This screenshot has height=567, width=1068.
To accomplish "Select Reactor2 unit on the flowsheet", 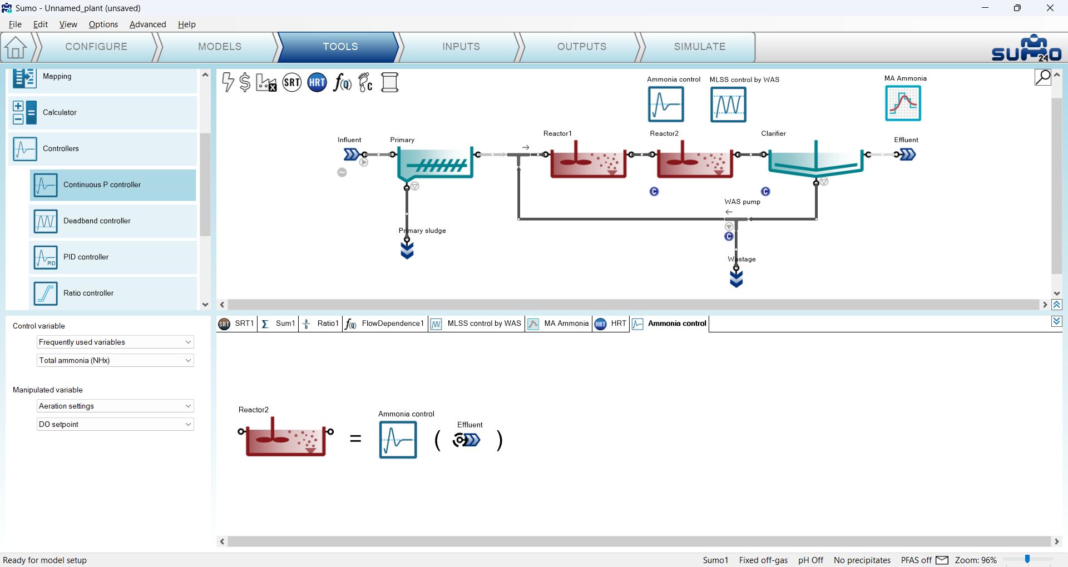I will [695, 160].
